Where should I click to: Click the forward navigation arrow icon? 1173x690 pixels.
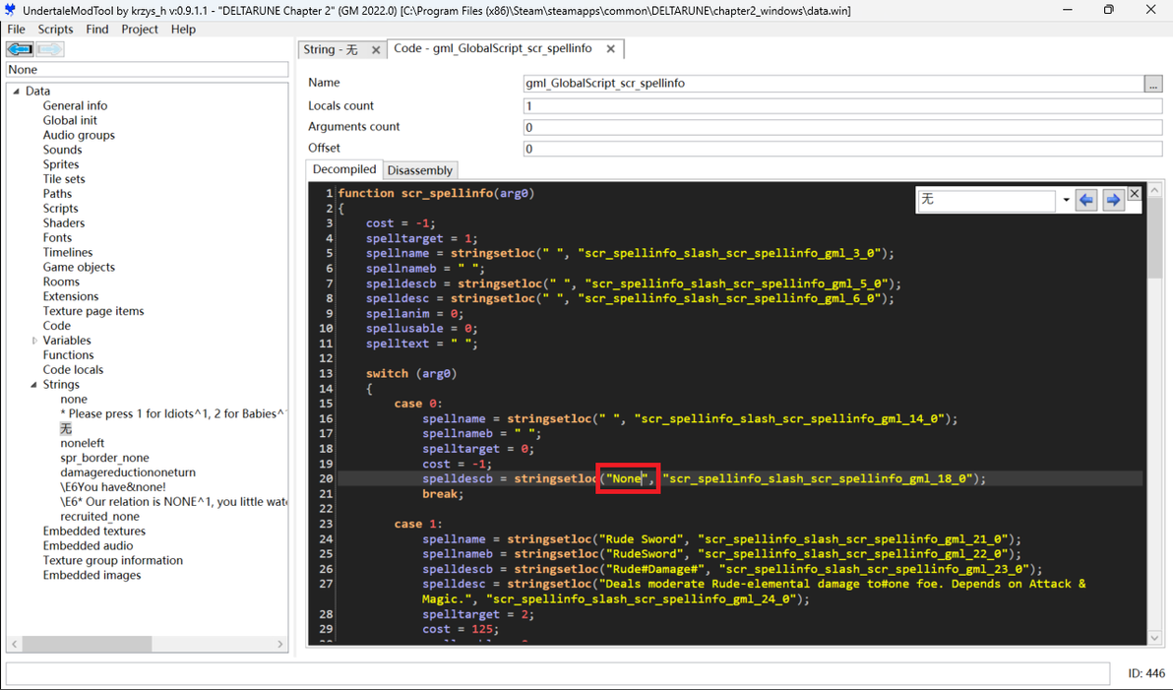coord(50,49)
